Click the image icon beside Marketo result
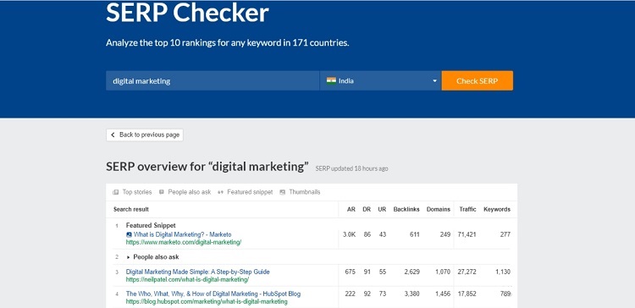Viewport: 635px width, 308px height. (x=129, y=234)
